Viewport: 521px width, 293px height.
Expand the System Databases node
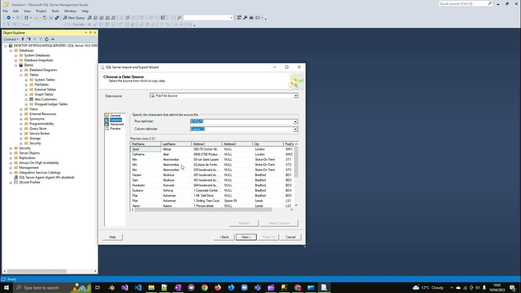(x=16, y=55)
